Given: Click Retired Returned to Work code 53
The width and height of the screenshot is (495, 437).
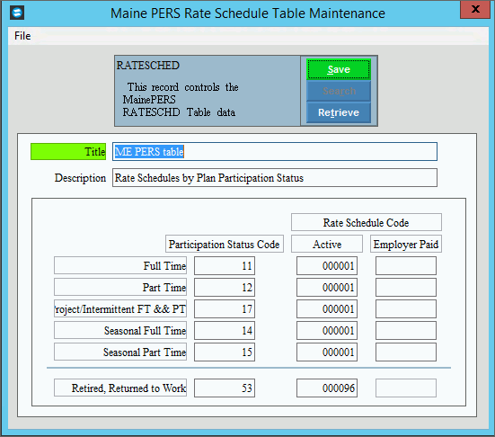Looking at the screenshot, I should tap(225, 388).
